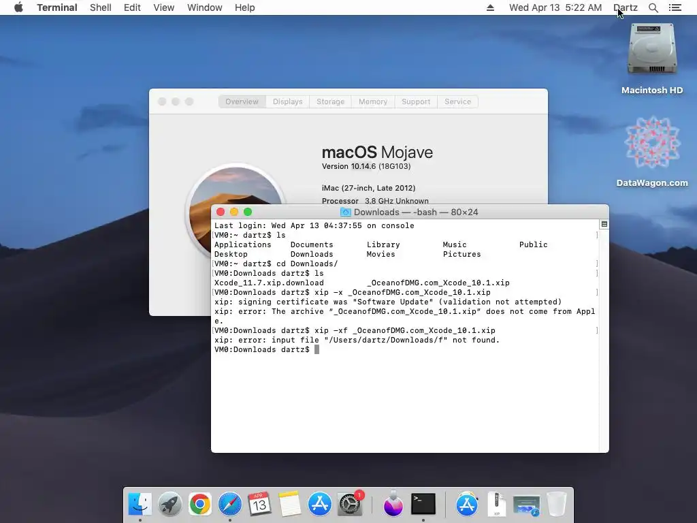Viewport: 697px width, 523px height.
Task: Open Safari compass icon in Dock
Action: 230,504
